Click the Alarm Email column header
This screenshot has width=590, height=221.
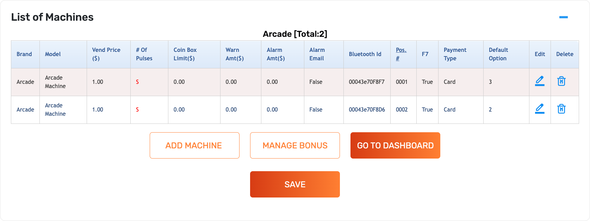coord(317,54)
